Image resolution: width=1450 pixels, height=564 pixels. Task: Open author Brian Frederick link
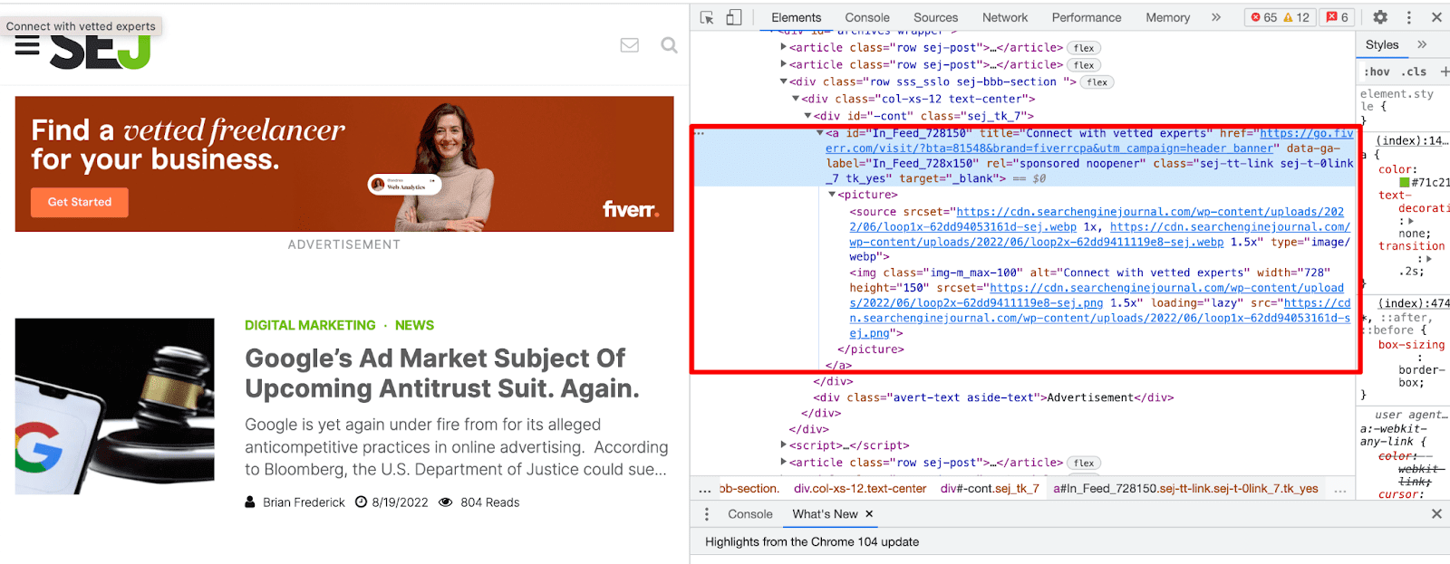[x=304, y=502]
